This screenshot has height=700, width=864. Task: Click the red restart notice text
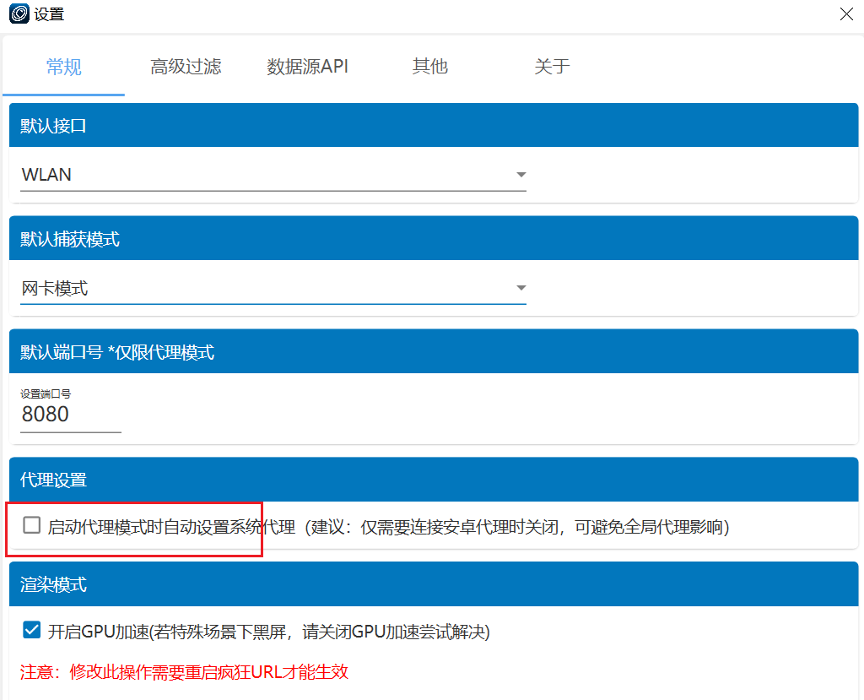185,672
